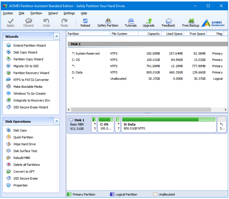The width and height of the screenshot is (229, 199).
Task: Click the Disk Copy link under Disk Operations
Action: pos(20,130)
